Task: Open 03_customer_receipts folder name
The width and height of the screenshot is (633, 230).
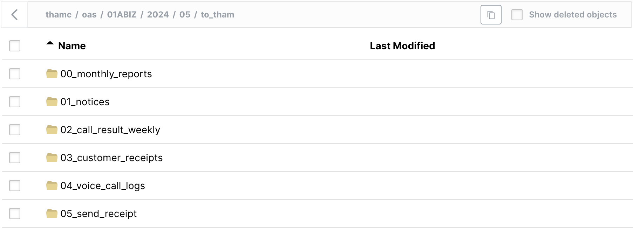Action: 111,158
